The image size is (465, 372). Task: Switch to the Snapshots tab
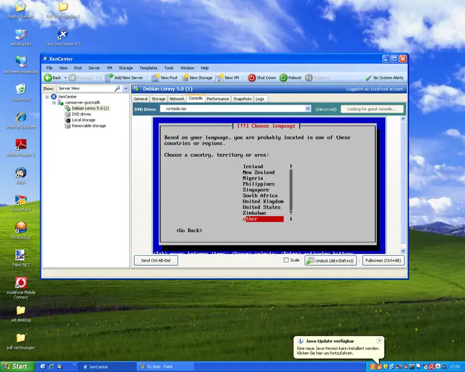(x=242, y=99)
